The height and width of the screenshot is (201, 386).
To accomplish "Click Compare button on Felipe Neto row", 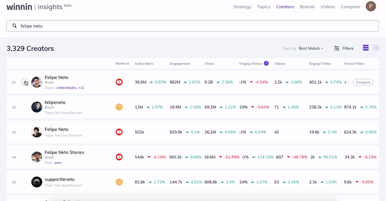I will point(363,82).
